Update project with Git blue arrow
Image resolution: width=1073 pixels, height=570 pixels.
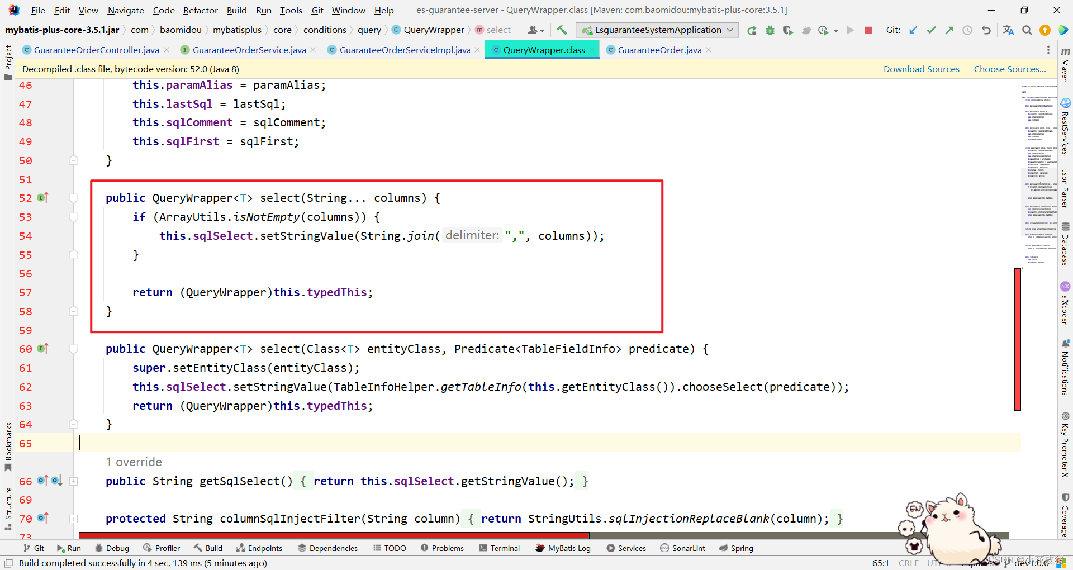pos(914,30)
